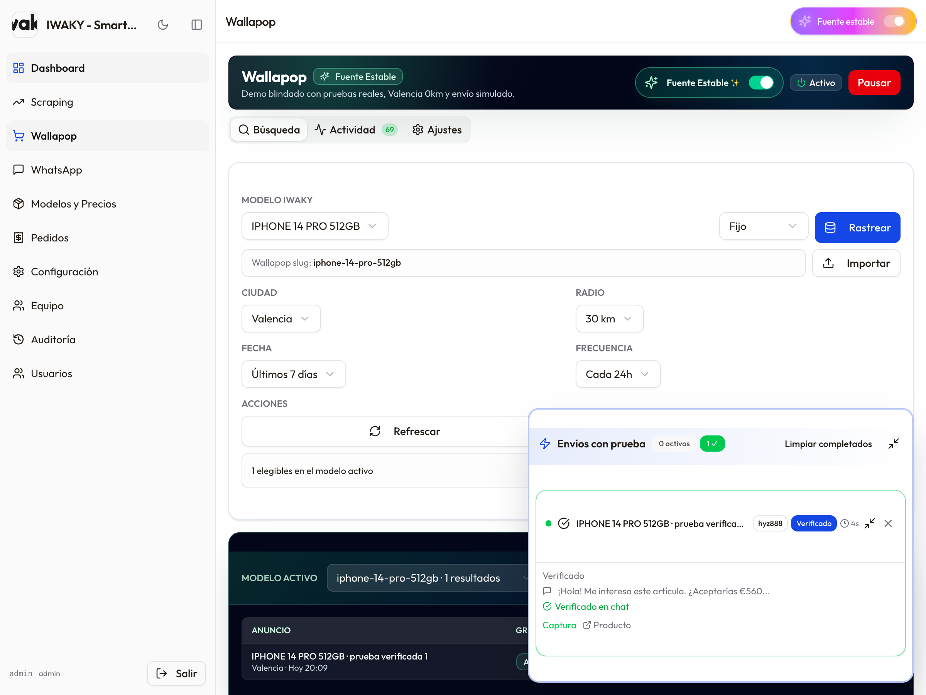The height and width of the screenshot is (695, 926).
Task: Click the power icon in Activo badge
Action: point(801,83)
